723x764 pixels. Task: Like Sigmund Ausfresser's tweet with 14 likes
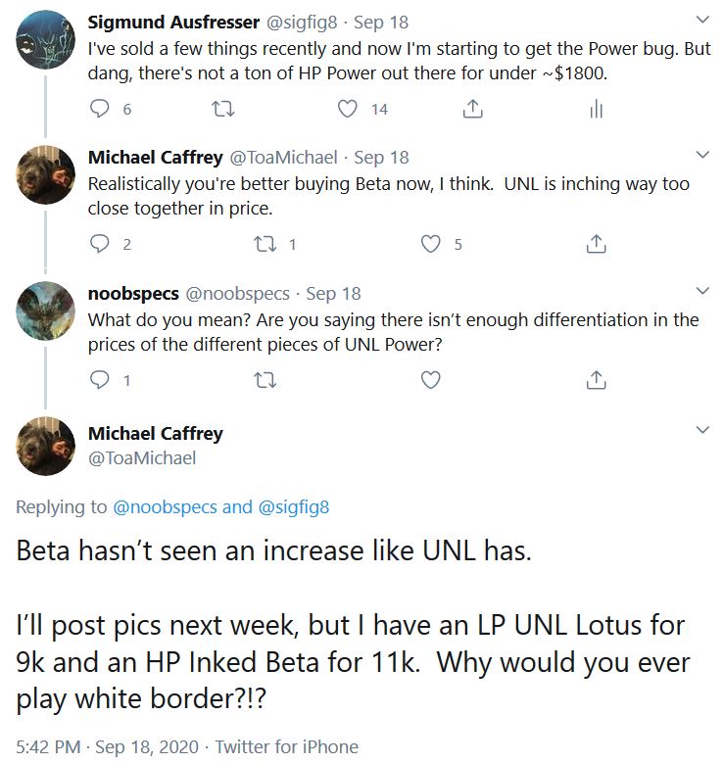[x=348, y=110]
